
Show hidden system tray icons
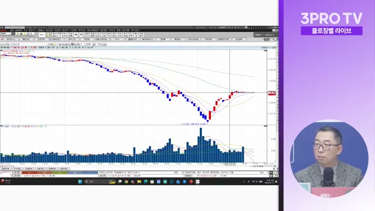coord(244,182)
